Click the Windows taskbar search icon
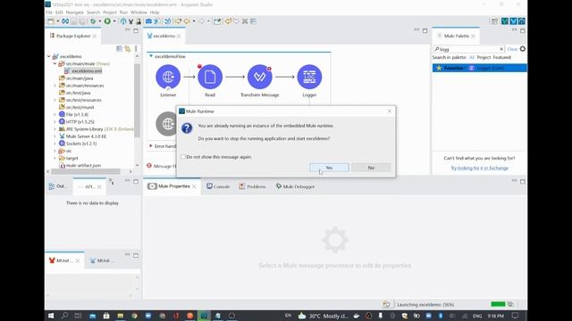The width and height of the screenshot is (572, 321). [x=64, y=316]
